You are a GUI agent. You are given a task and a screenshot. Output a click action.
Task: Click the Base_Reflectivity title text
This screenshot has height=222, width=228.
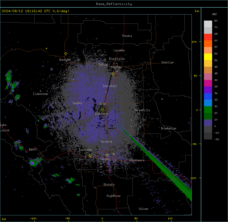[x=114, y=4]
